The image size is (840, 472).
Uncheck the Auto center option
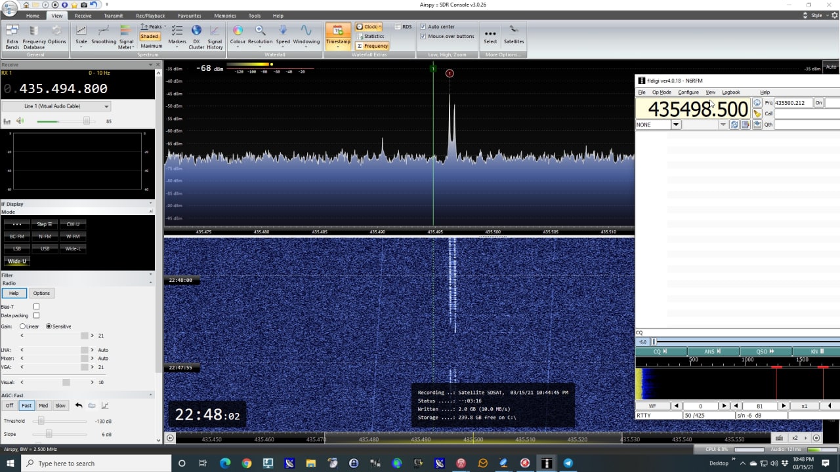(x=423, y=27)
